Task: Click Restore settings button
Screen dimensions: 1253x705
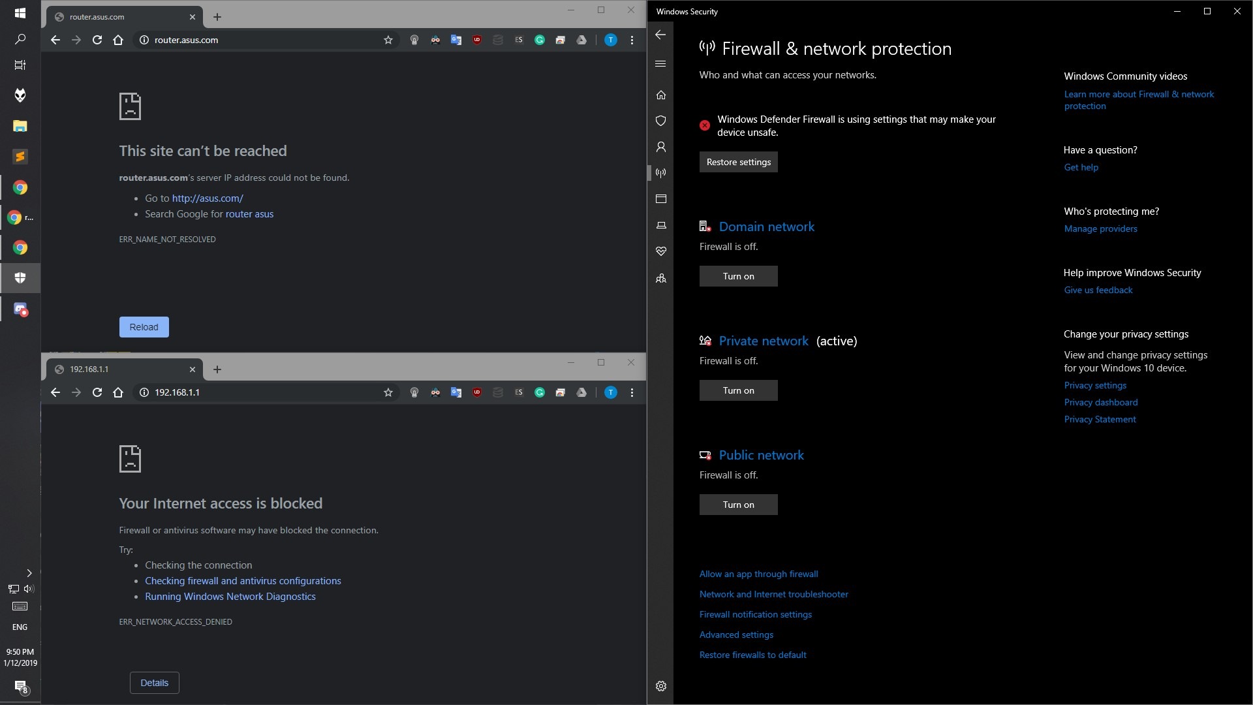Action: coord(738,162)
